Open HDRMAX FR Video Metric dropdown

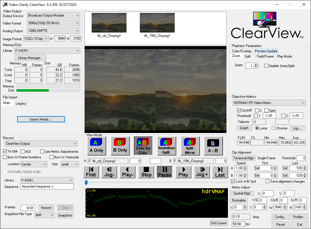click(x=269, y=103)
